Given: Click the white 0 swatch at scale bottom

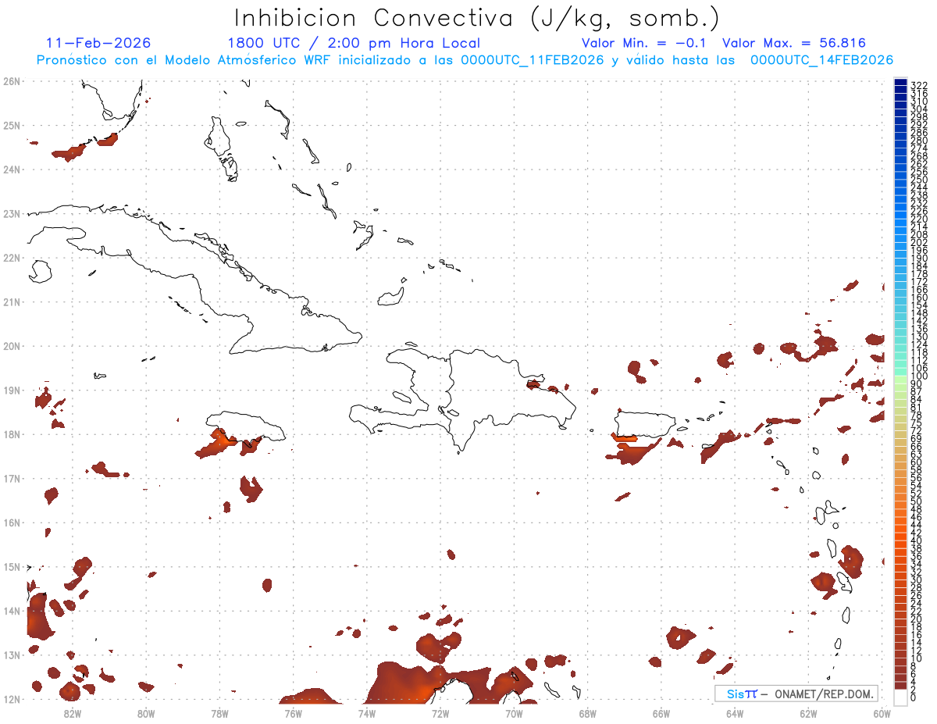Looking at the screenshot, I should click(x=900, y=697).
